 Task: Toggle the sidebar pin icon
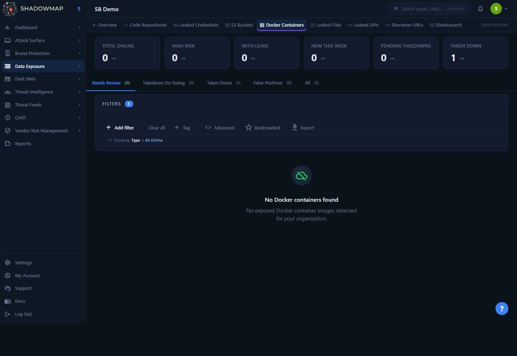[79, 9]
